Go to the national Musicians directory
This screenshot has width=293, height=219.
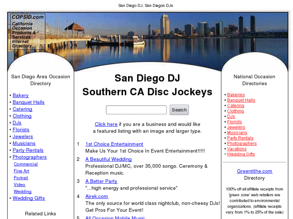pos(237,133)
